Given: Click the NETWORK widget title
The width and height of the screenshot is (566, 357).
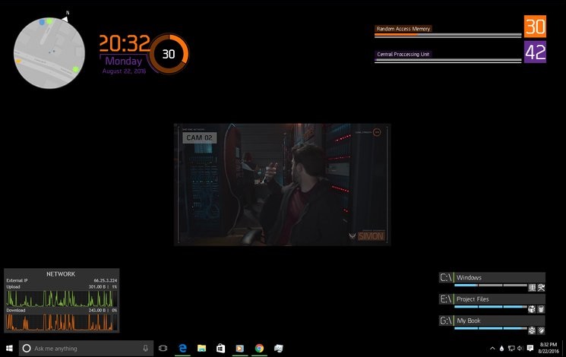Looking at the screenshot, I should (61, 274).
